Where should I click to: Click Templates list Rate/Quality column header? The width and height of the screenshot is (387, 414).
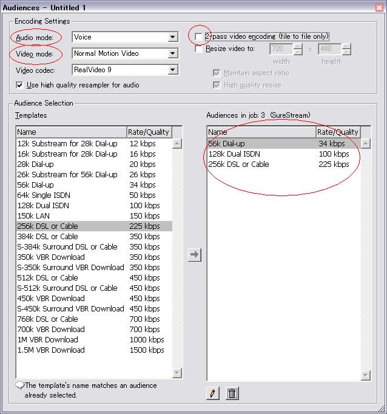point(149,132)
